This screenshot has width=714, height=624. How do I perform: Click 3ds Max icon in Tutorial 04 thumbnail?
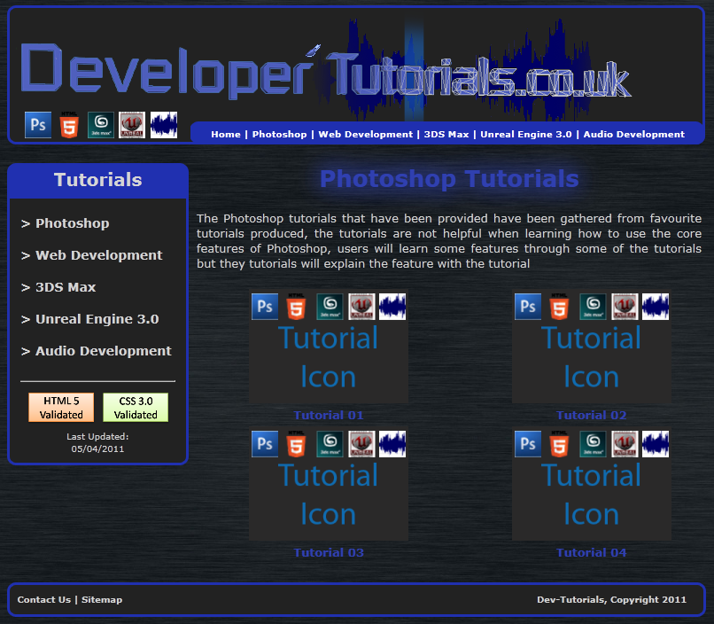coord(593,444)
